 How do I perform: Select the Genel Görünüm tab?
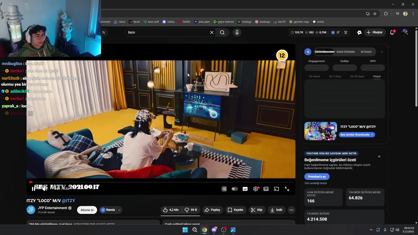pyautogui.click(x=346, y=52)
